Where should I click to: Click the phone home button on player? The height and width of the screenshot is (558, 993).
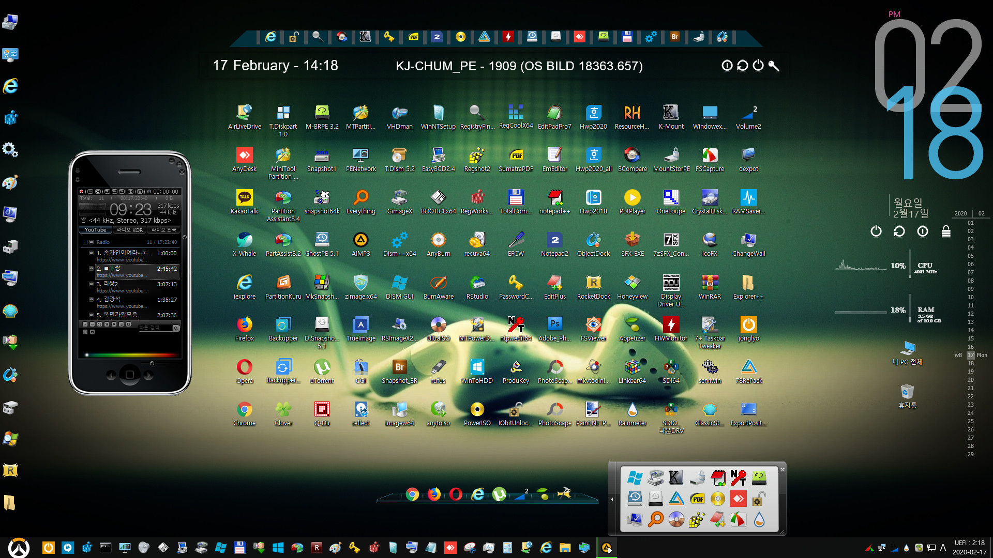coord(130,375)
